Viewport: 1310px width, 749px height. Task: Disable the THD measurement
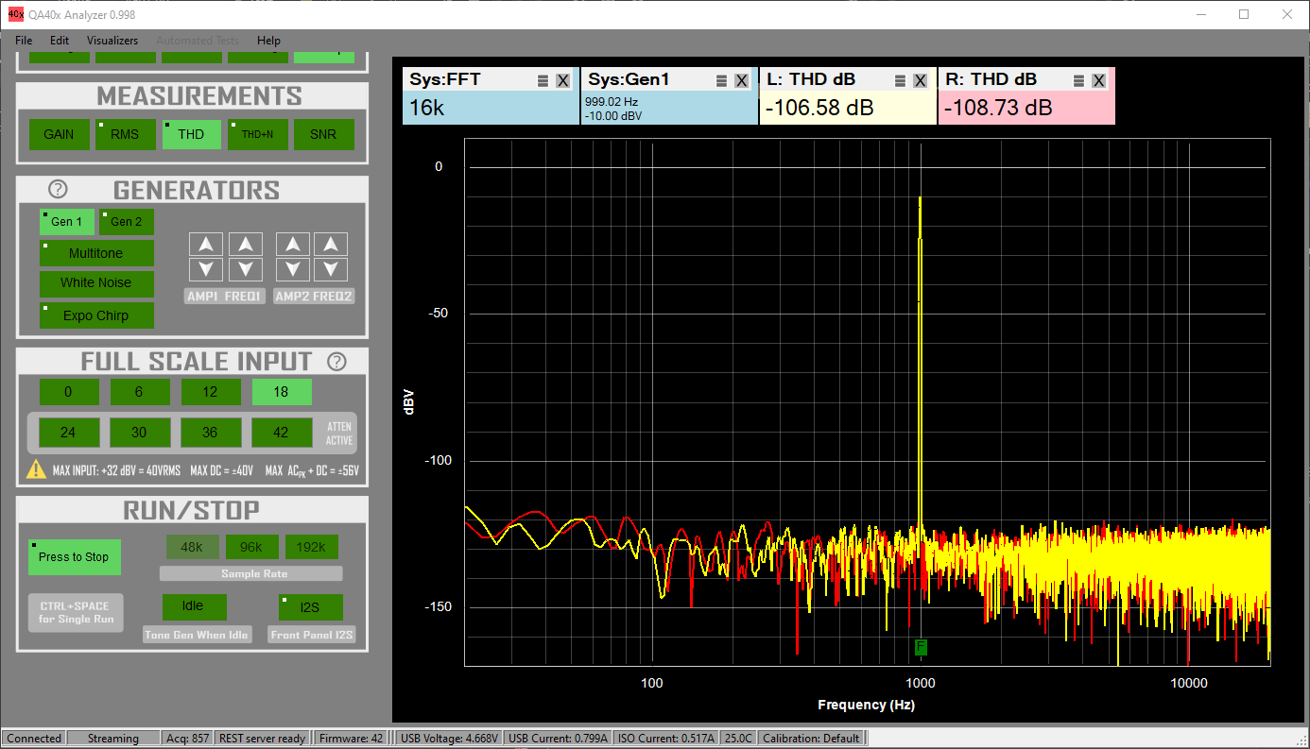191,134
